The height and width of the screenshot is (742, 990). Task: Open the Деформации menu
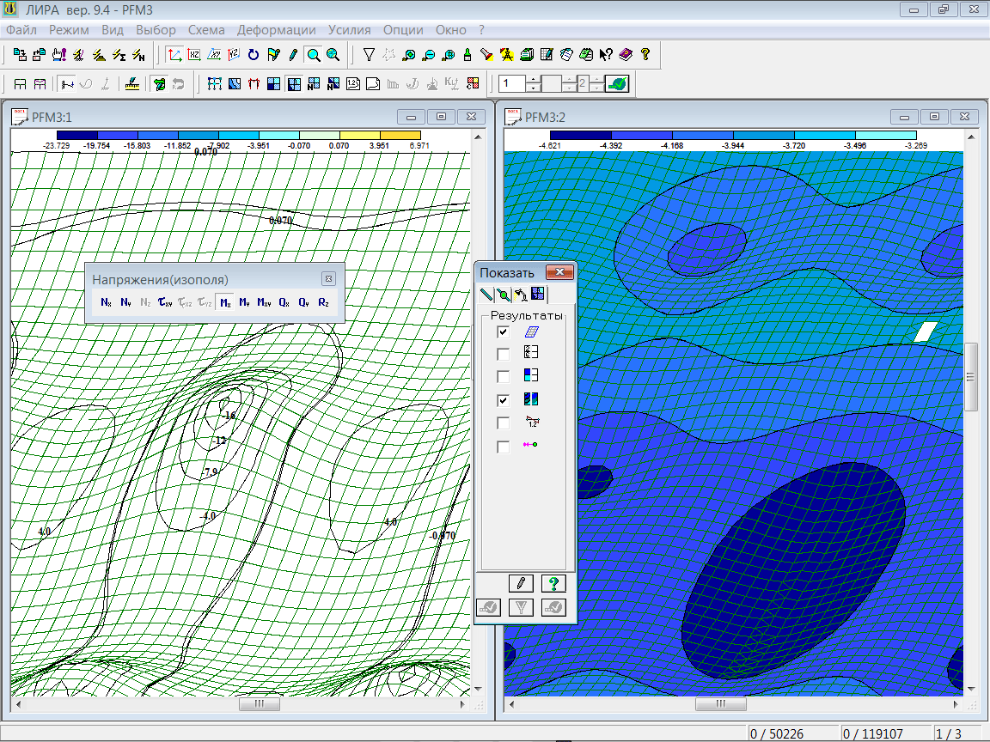coord(276,30)
